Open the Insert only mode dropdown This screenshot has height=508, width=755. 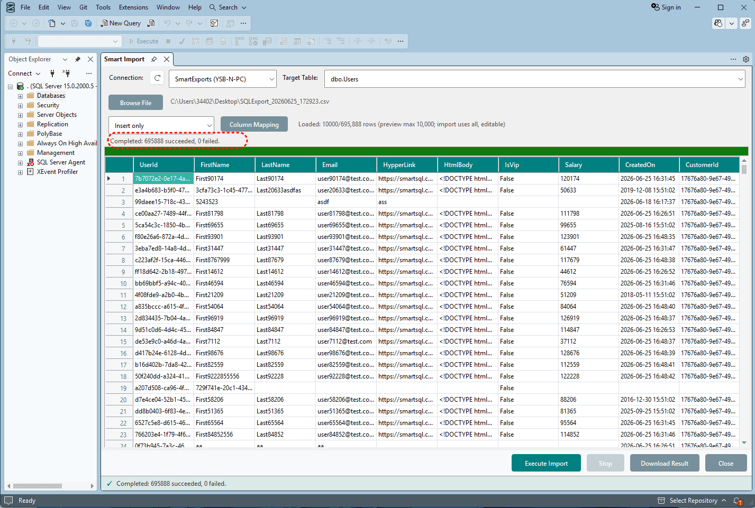[x=161, y=125]
